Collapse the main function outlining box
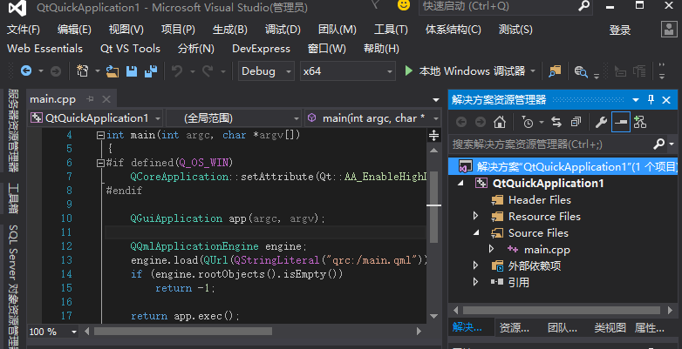 [x=101, y=135]
